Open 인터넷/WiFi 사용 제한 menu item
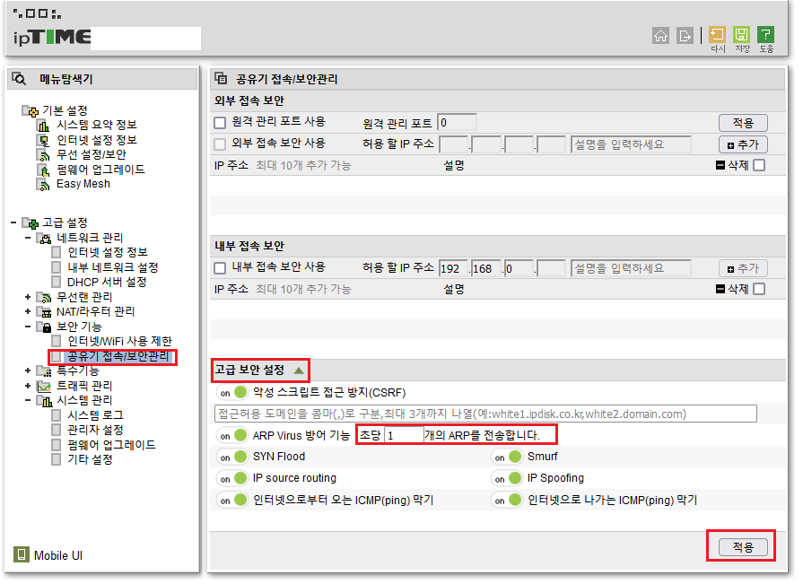The width and height of the screenshot is (803, 584). click(120, 342)
